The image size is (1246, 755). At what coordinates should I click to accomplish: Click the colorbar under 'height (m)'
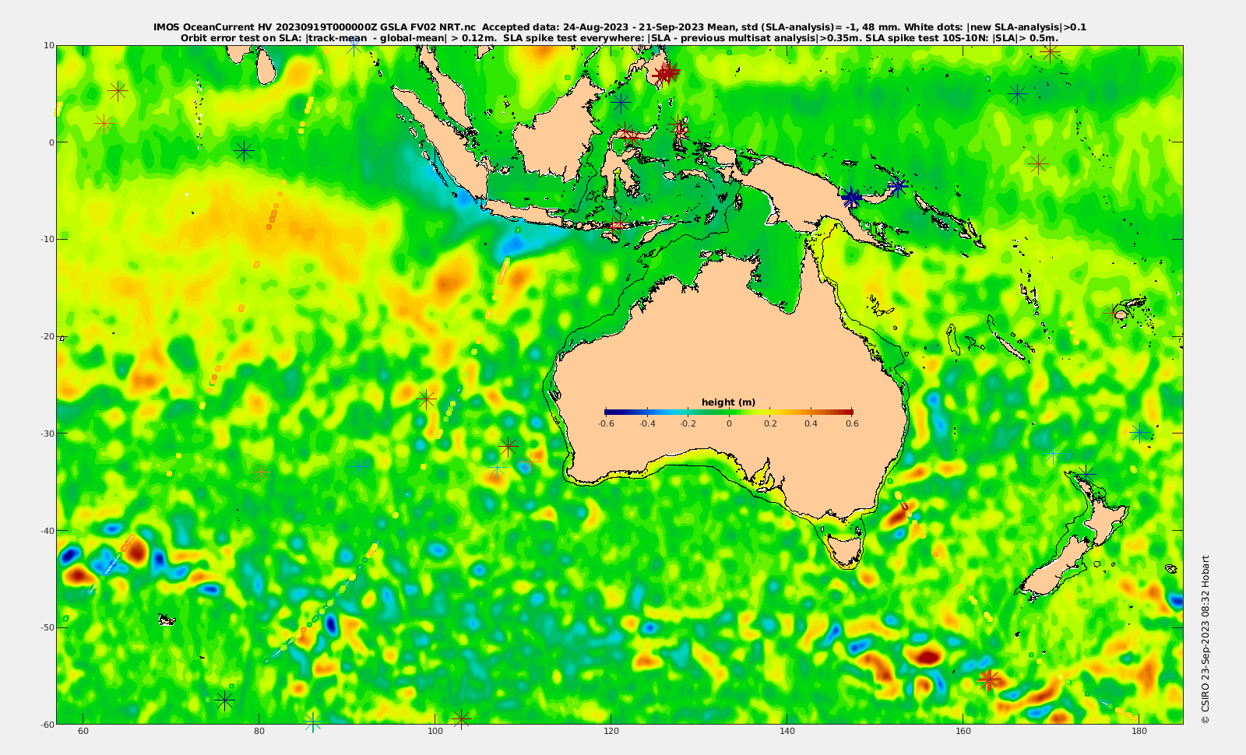point(729,412)
